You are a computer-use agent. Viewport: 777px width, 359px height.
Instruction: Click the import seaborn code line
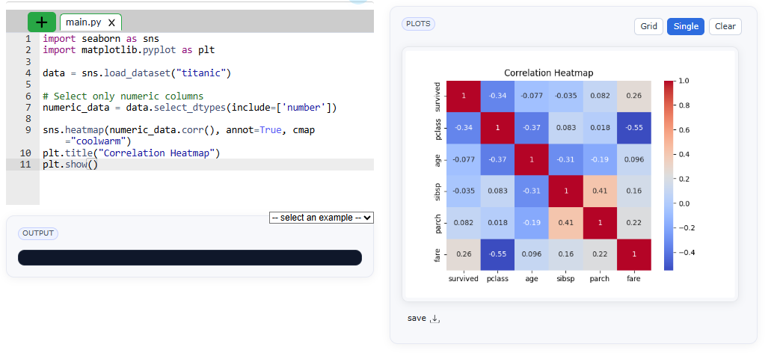100,38
